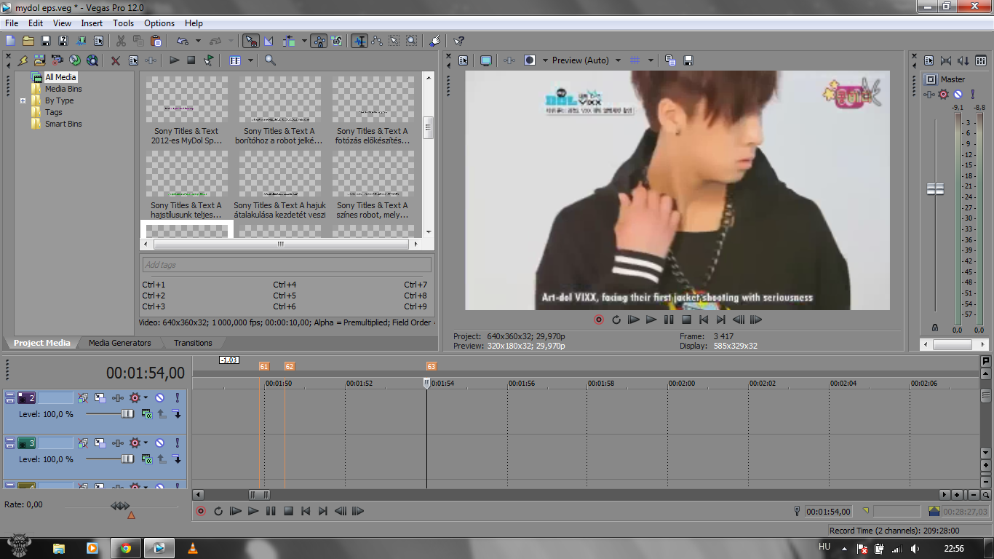Image resolution: width=994 pixels, height=559 pixels.
Task: Click the Record button under the timeline
Action: pos(201,511)
